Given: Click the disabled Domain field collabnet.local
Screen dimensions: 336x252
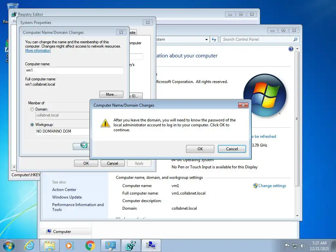Looking at the screenshot, I should pos(63,115).
